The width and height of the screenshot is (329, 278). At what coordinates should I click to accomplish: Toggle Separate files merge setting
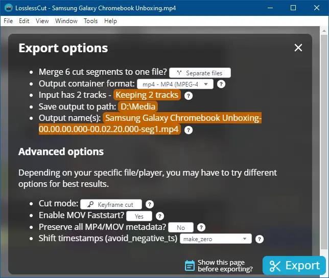[x=200, y=73]
